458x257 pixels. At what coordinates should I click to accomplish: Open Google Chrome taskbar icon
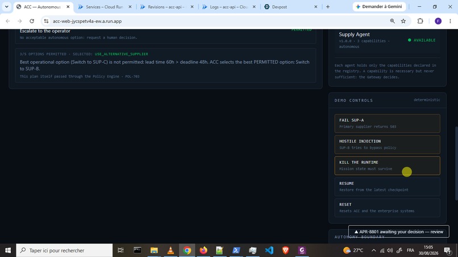[x=187, y=250]
